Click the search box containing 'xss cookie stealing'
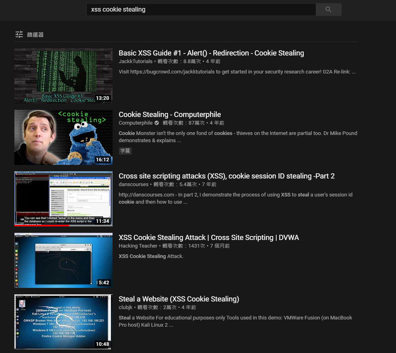The height and width of the screenshot is (353, 396). (x=201, y=10)
